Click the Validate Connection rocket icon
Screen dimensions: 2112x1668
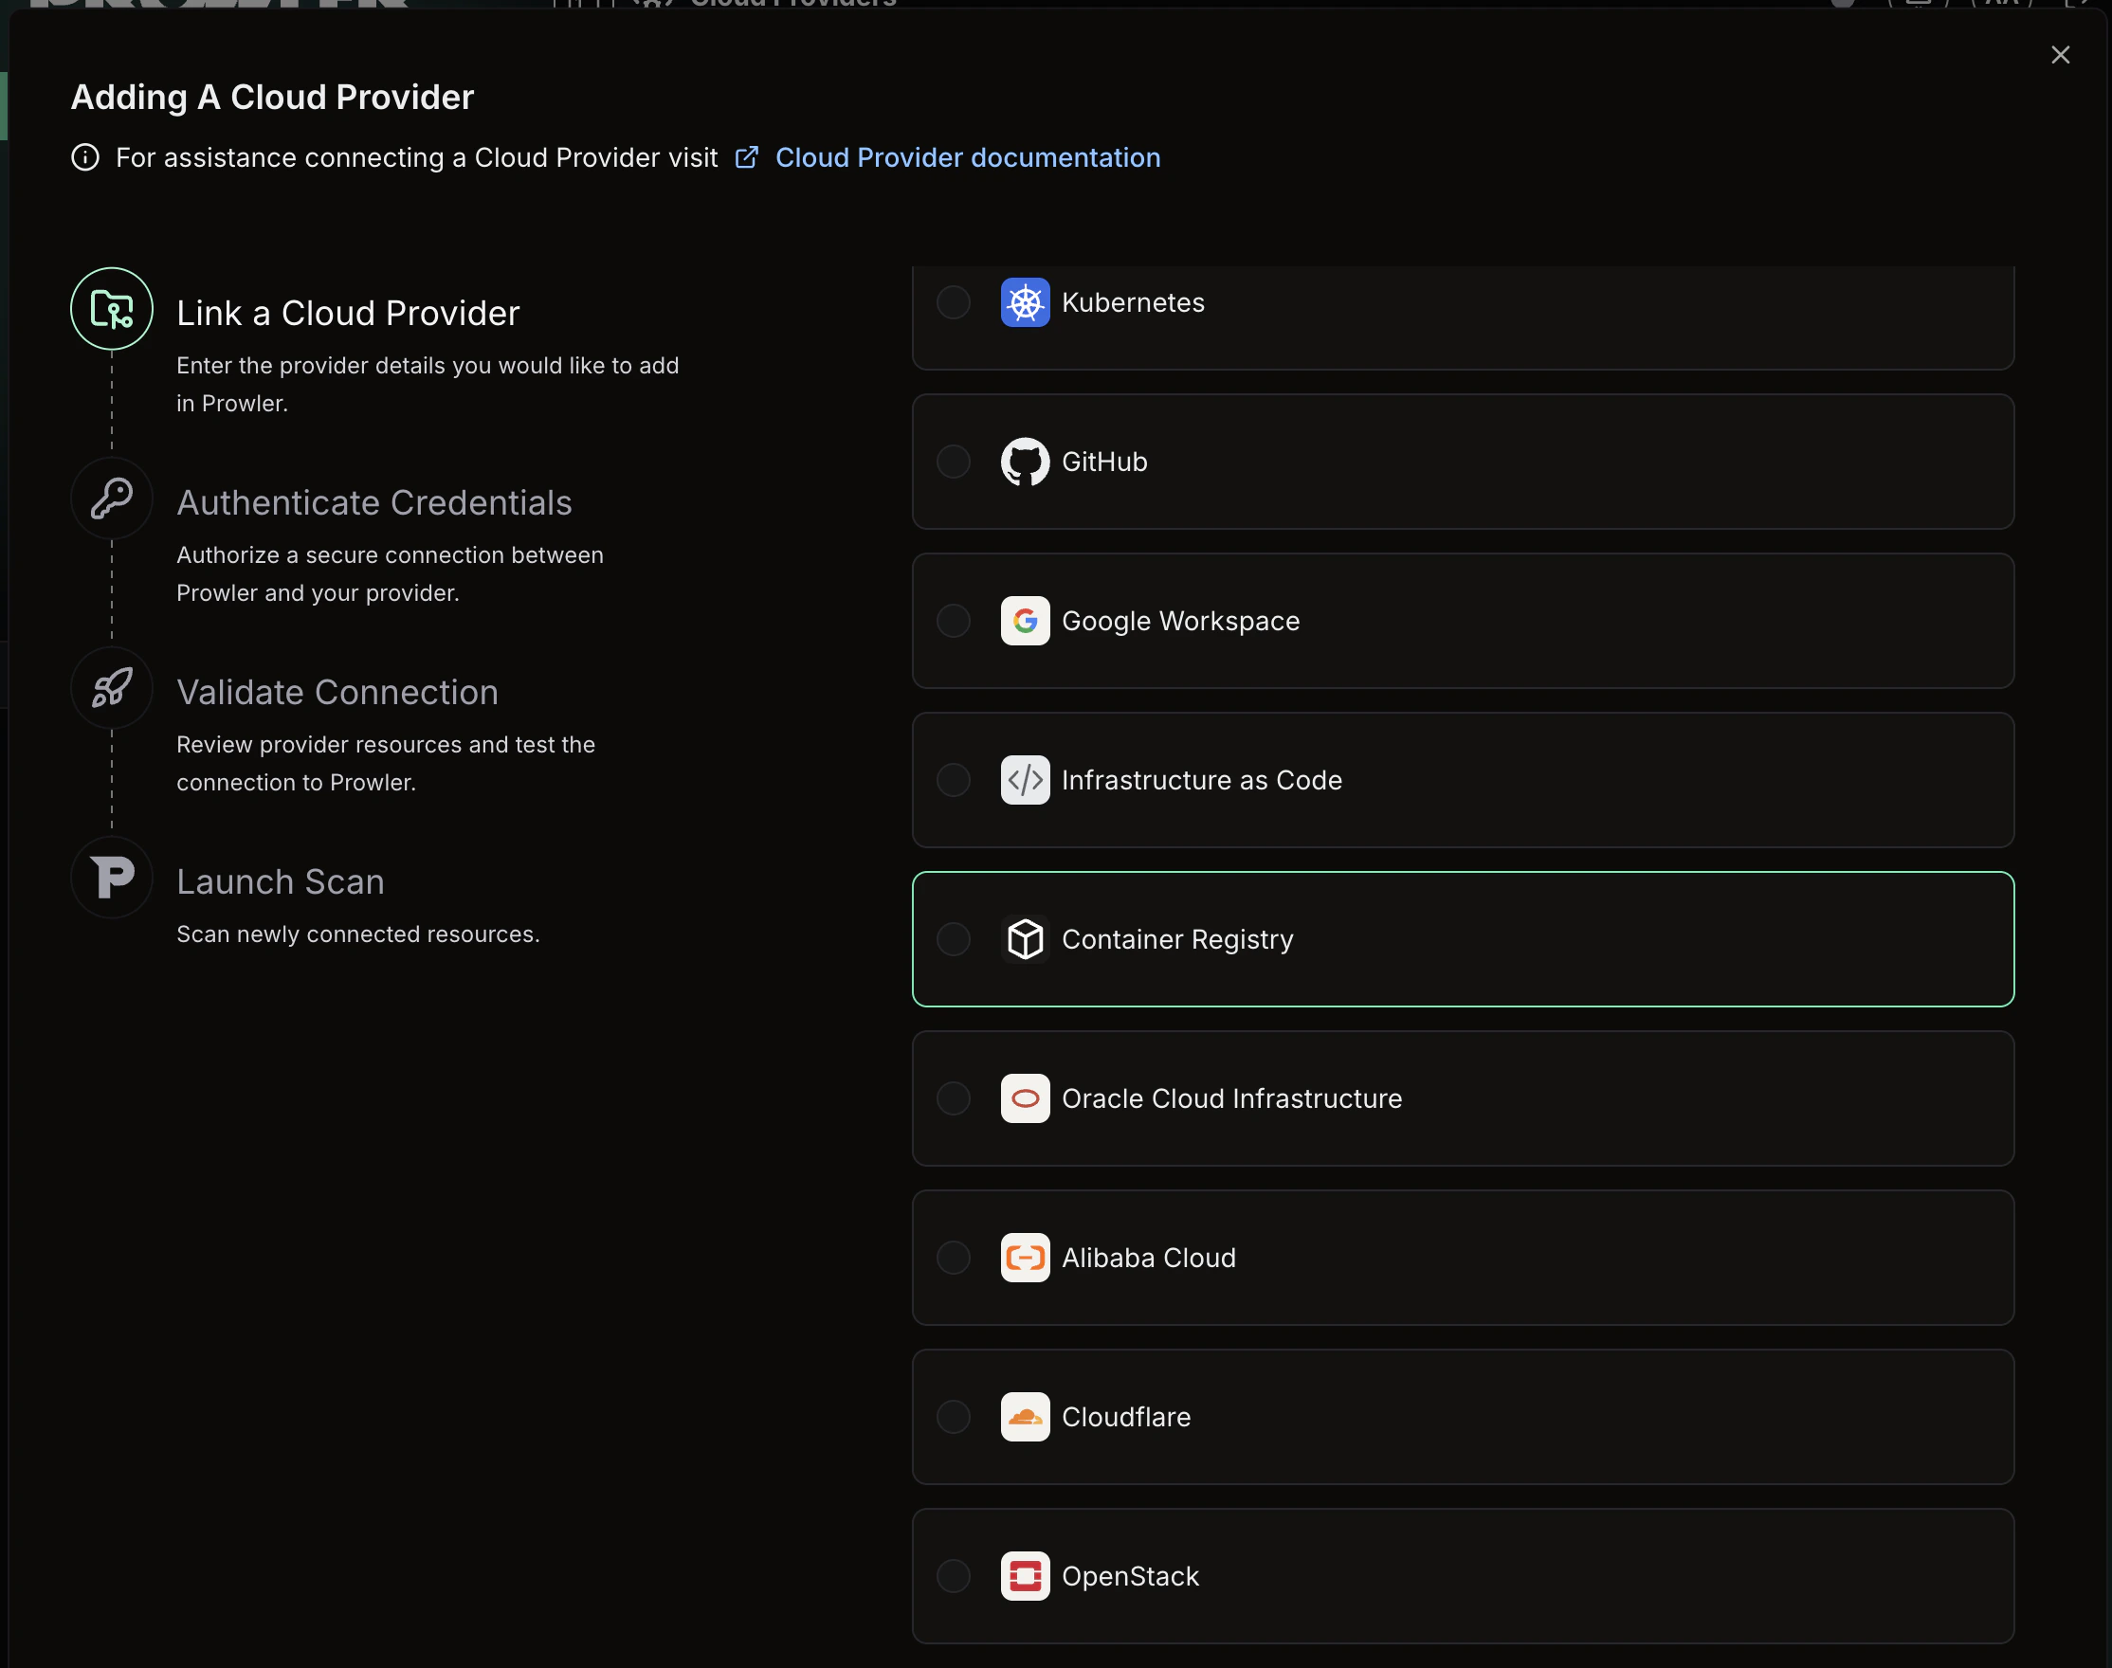[x=111, y=687]
